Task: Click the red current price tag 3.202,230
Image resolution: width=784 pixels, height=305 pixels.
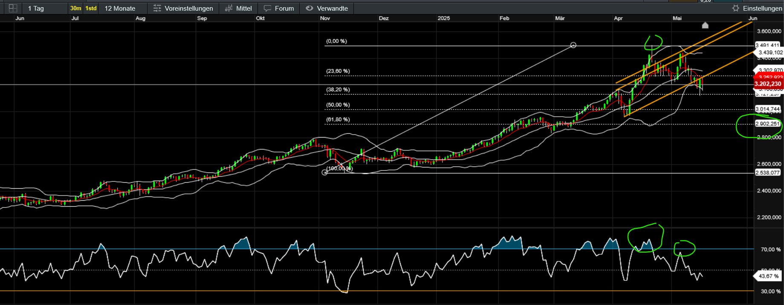Action: (x=767, y=84)
